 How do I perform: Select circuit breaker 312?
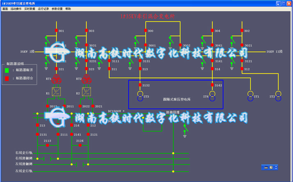click(242, 69)
